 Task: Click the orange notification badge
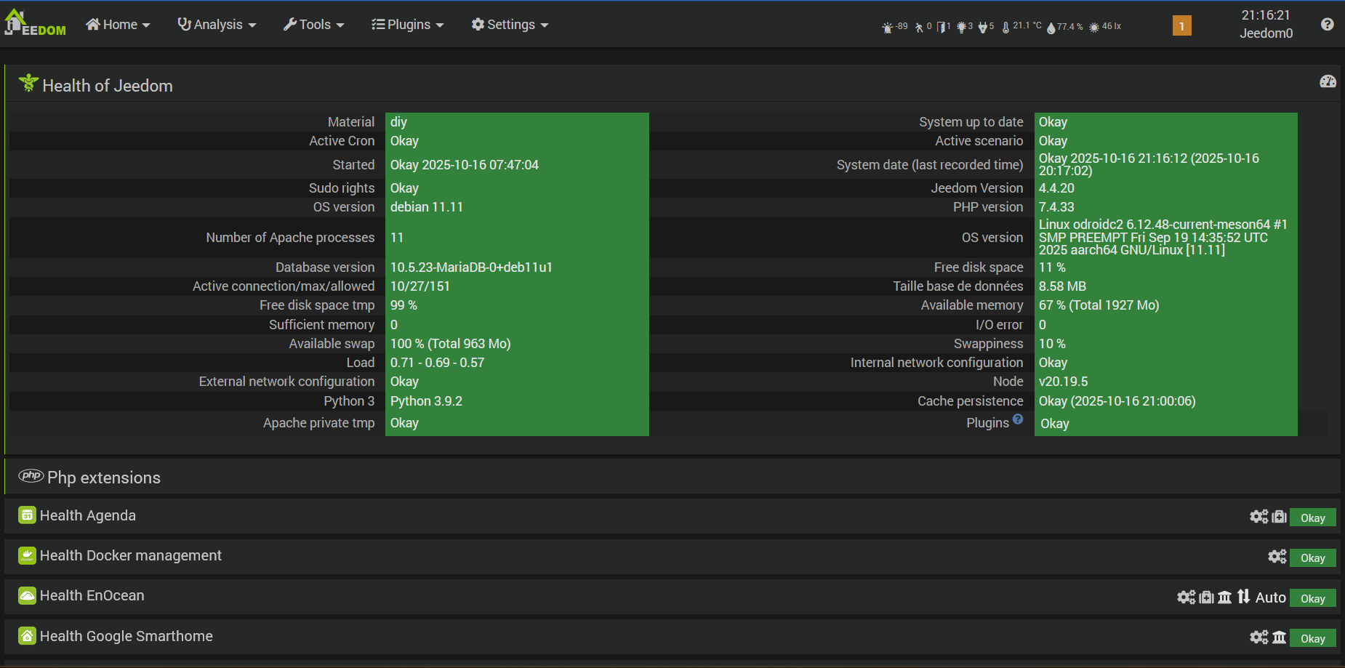click(1181, 26)
